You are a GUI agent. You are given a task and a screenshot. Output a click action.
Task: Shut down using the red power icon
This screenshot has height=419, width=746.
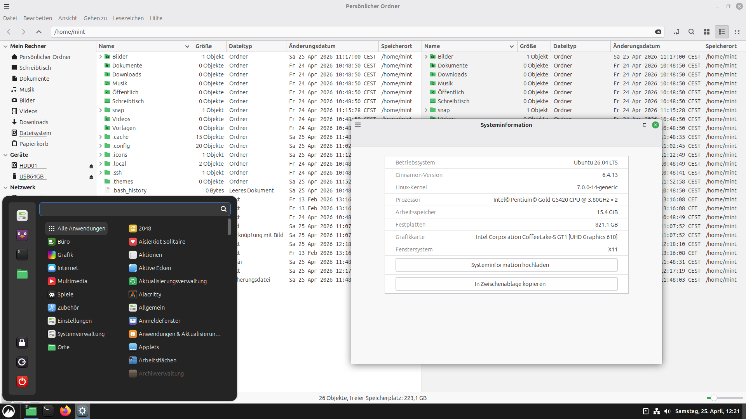[x=22, y=381]
